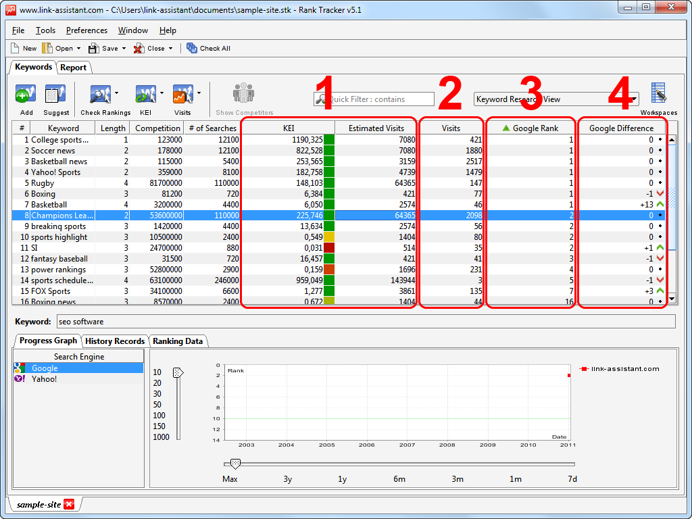Select the Progress Graph tab
Viewport: 692px width, 519px height.
pyautogui.click(x=48, y=341)
